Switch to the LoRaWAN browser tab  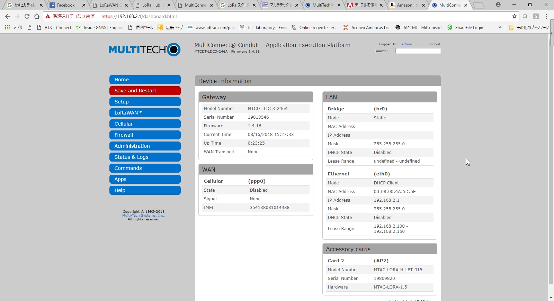[110, 5]
